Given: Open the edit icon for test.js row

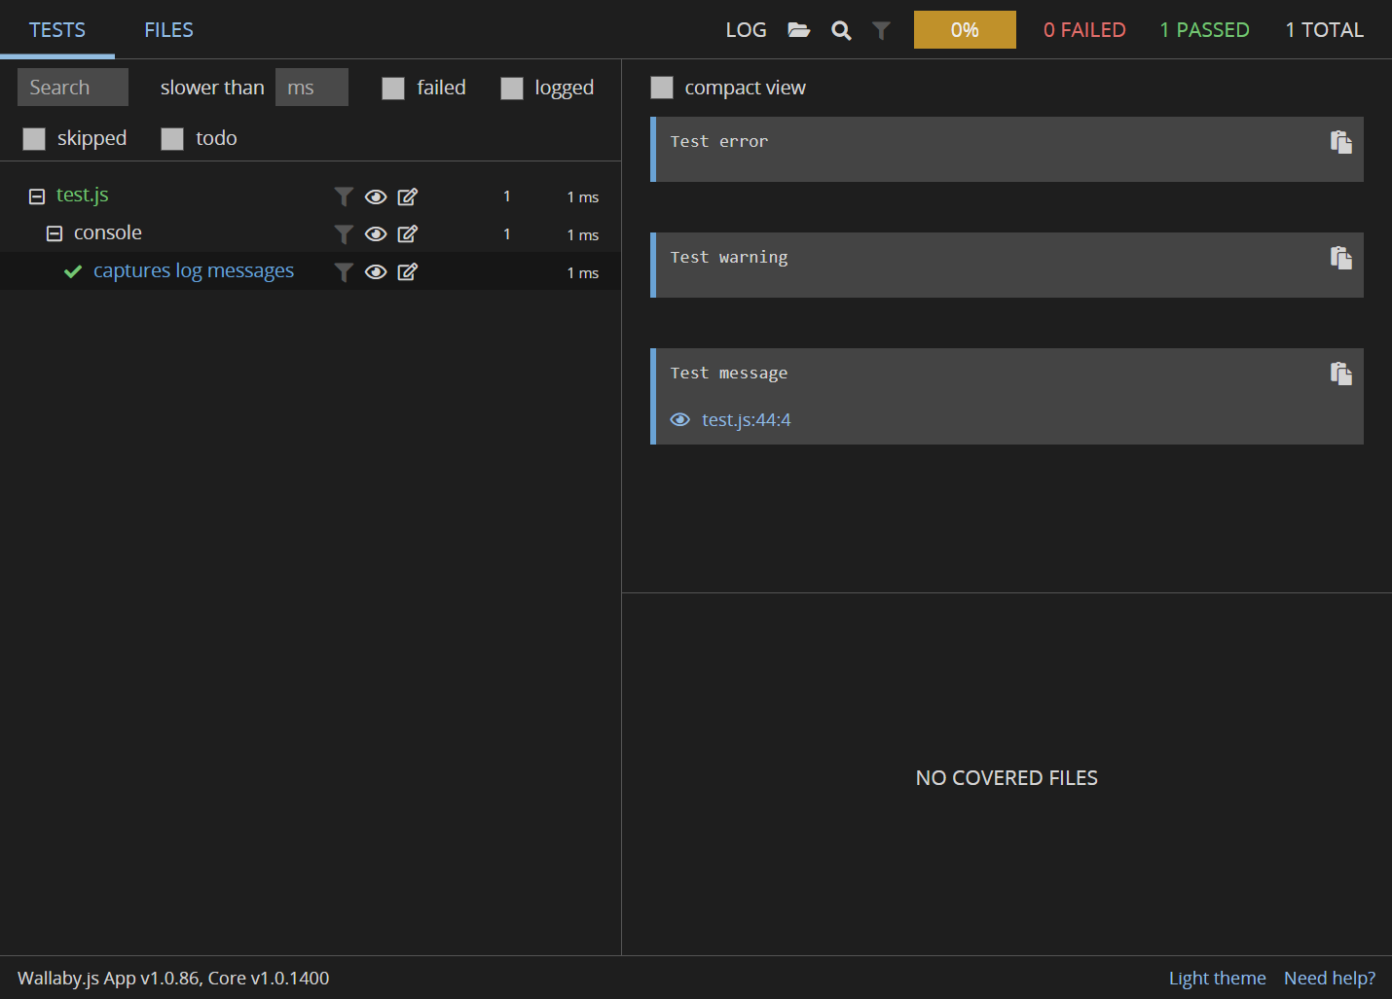Looking at the screenshot, I should [407, 196].
